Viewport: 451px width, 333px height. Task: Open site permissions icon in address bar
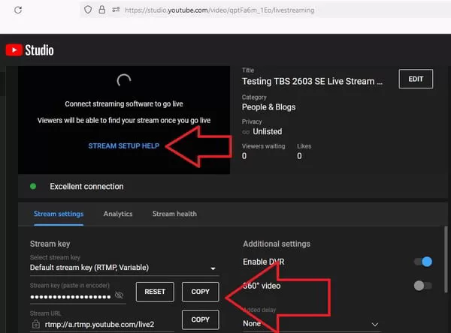point(116,10)
